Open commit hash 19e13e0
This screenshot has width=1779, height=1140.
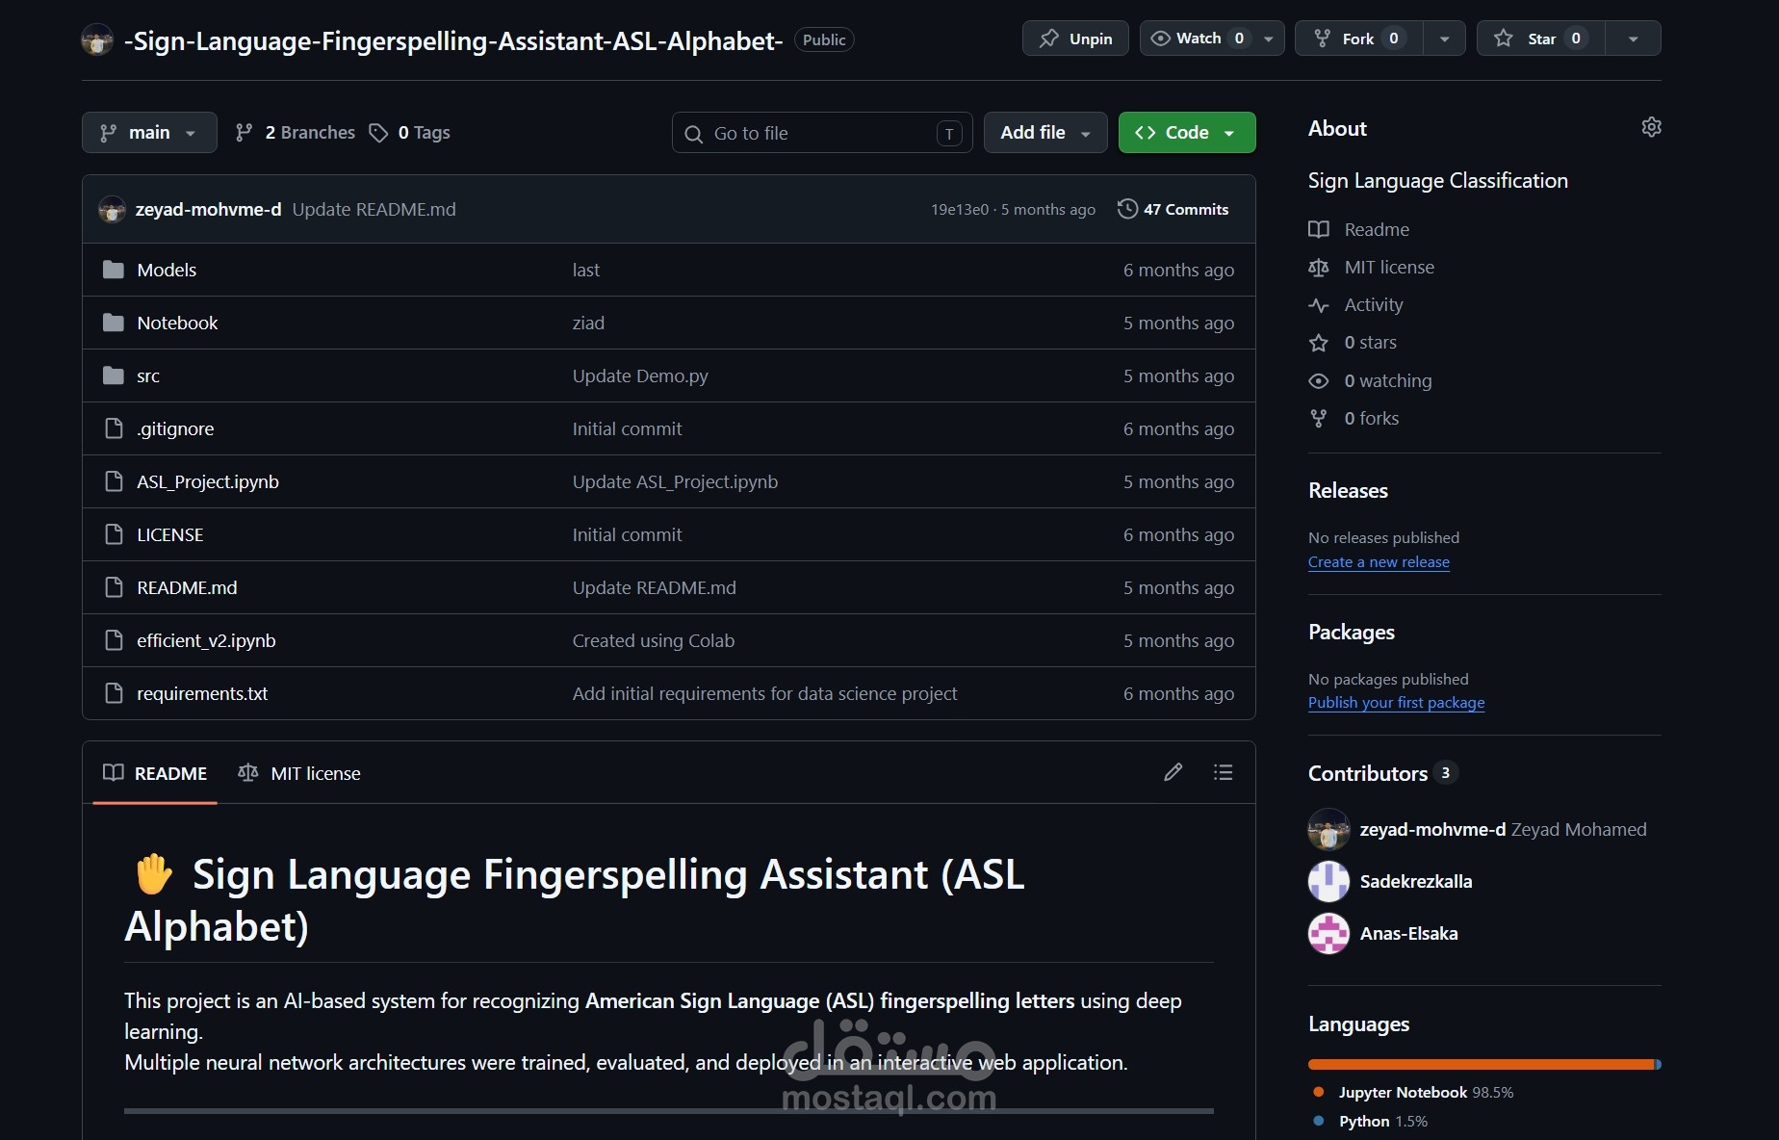coord(960,209)
